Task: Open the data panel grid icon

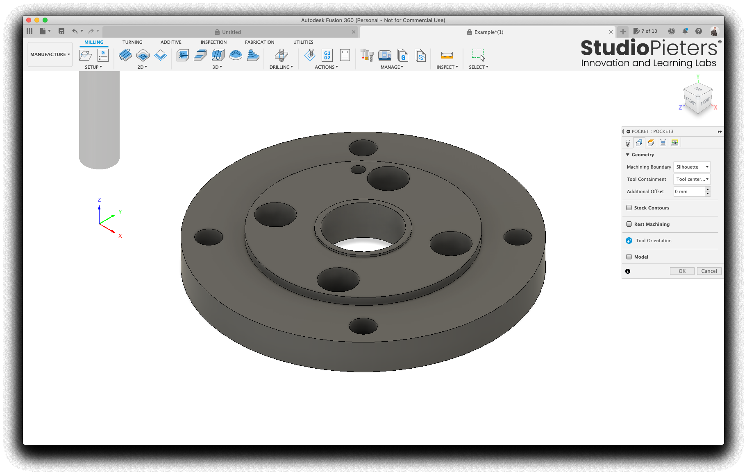Action: point(30,31)
